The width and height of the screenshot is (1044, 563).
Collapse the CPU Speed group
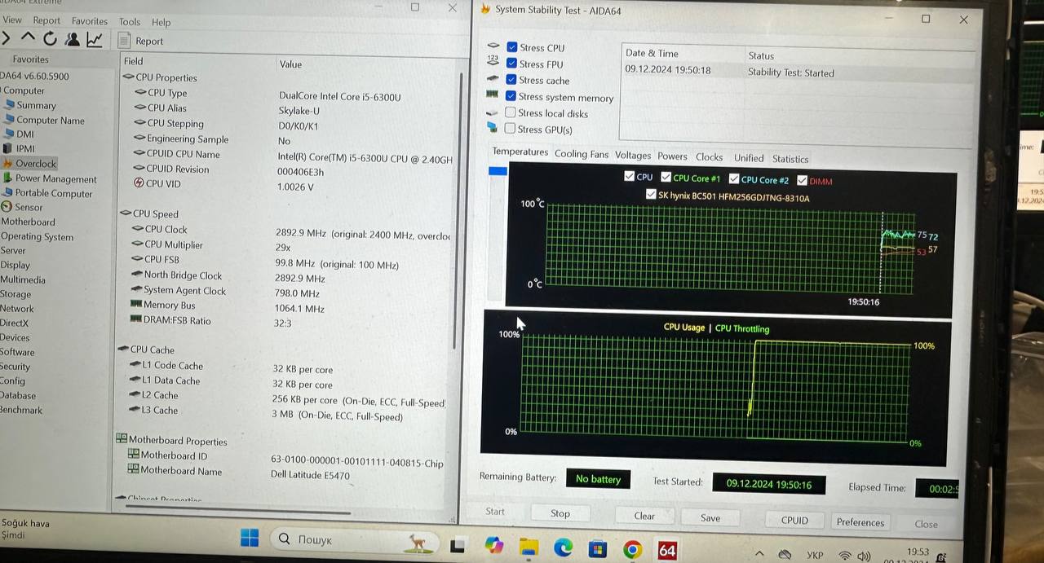125,213
